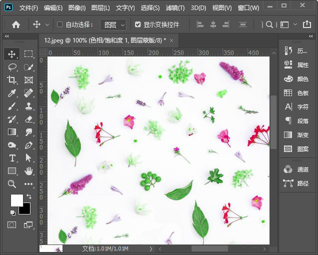The width and height of the screenshot is (318, 255).
Task: Uncheck the 显示变换控件 checkbox
Action: click(137, 24)
